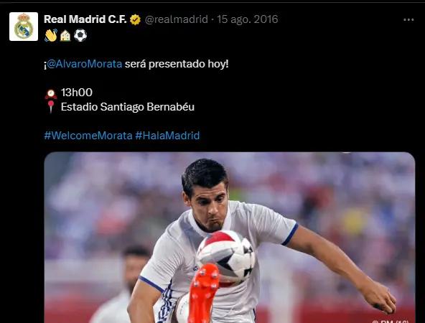Click the red location pin emoji
Image resolution: width=425 pixels, height=323 pixels.
coord(51,107)
